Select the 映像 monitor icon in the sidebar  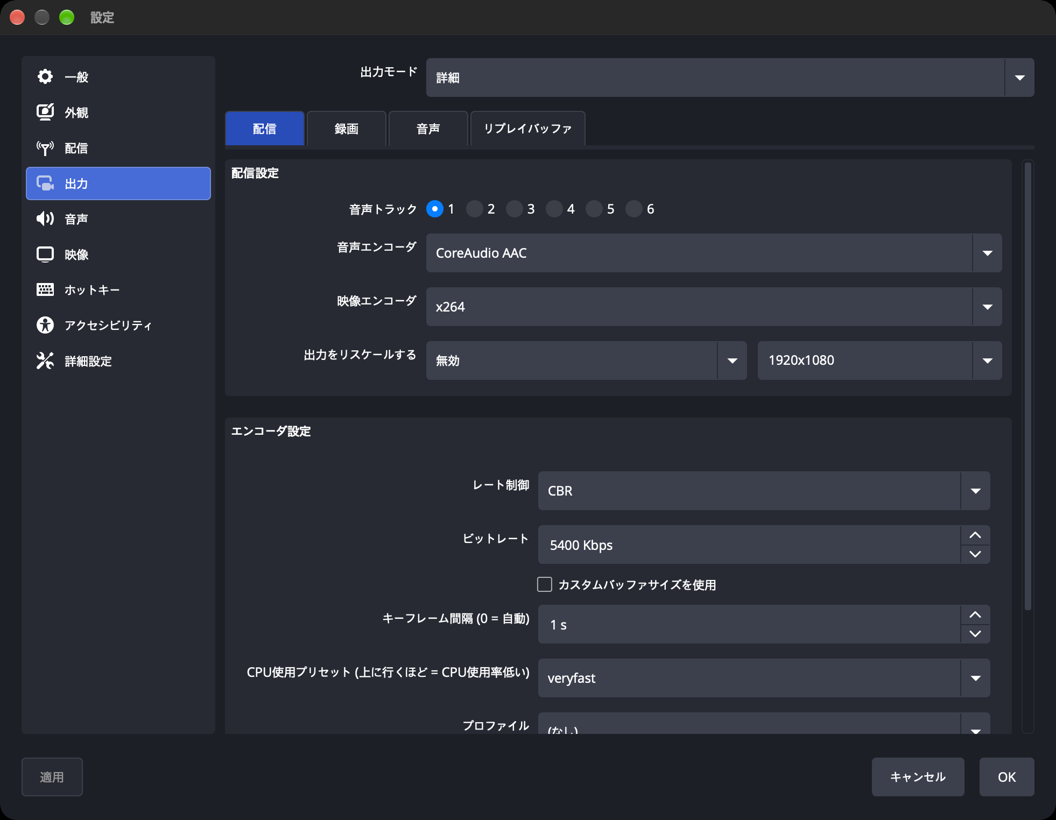45,254
